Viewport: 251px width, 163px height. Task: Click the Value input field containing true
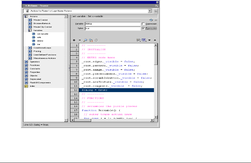pos(113,28)
